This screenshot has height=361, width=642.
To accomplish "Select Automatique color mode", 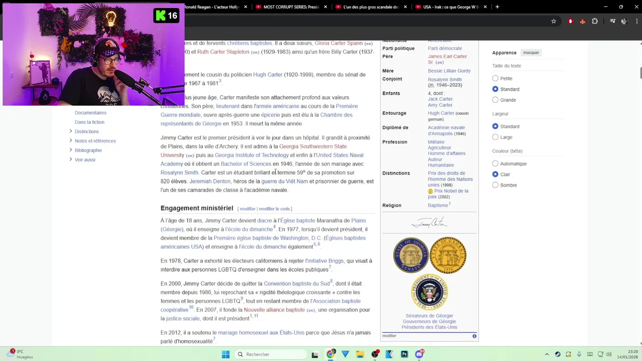I will click(496, 163).
